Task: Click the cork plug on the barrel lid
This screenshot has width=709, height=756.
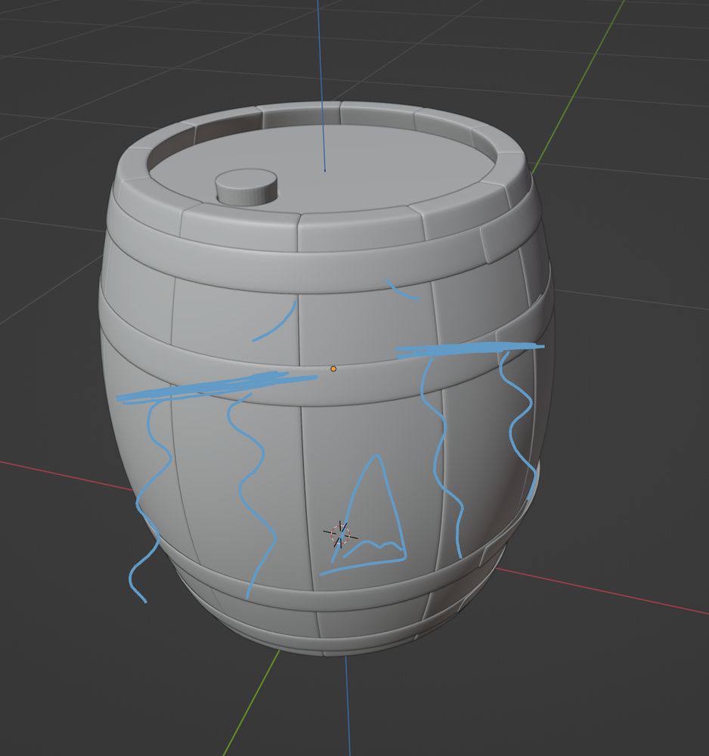Action: coord(246,186)
